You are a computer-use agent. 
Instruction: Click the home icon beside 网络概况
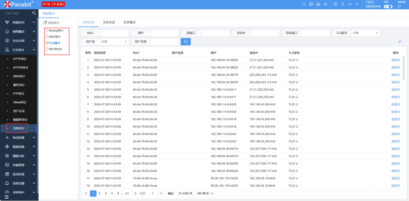pyautogui.click(x=7, y=31)
